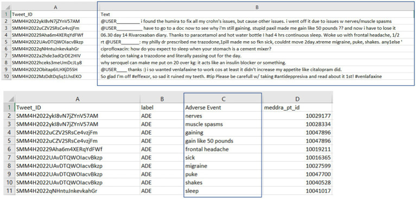416x199 pixels.
Task: Click the 'label' header cell
Action: click(162, 107)
